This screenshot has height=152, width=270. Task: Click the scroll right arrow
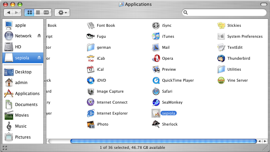tap(265, 141)
